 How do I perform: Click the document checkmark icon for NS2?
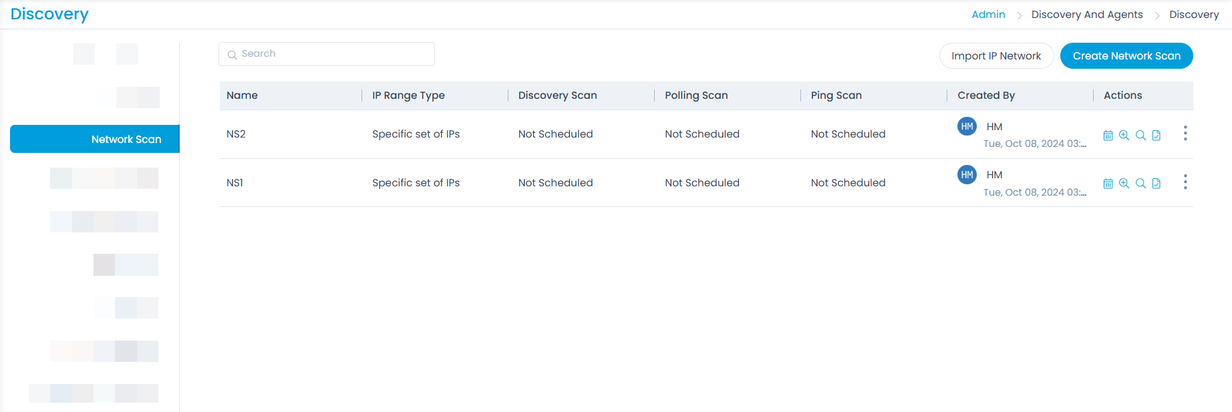(1157, 136)
